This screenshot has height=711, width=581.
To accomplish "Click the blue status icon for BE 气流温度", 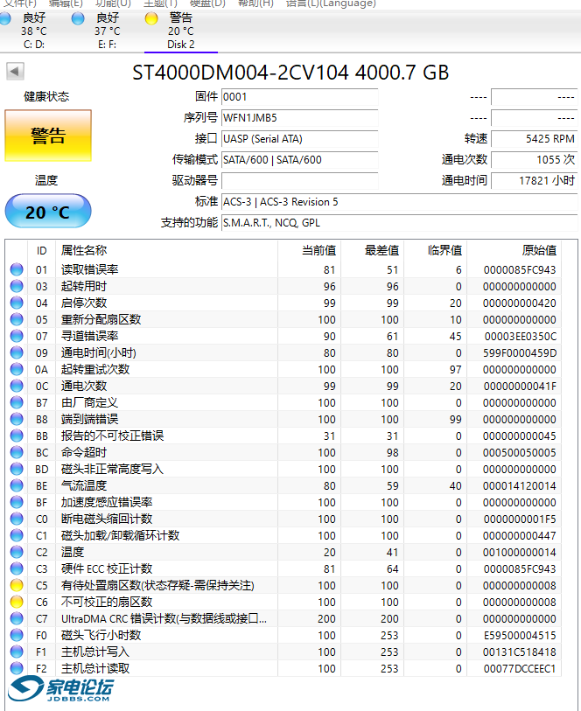I will tap(17, 485).
